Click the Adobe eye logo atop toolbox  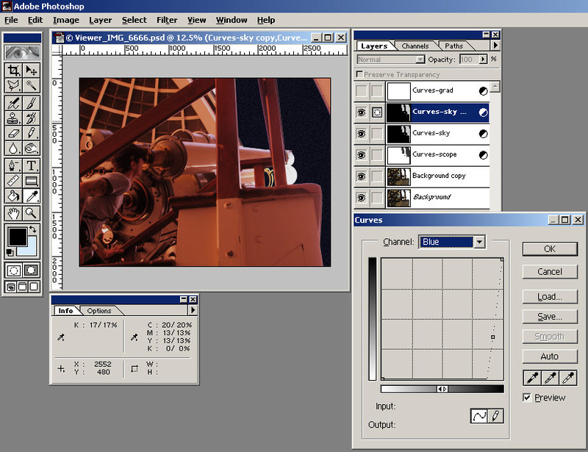coord(23,52)
